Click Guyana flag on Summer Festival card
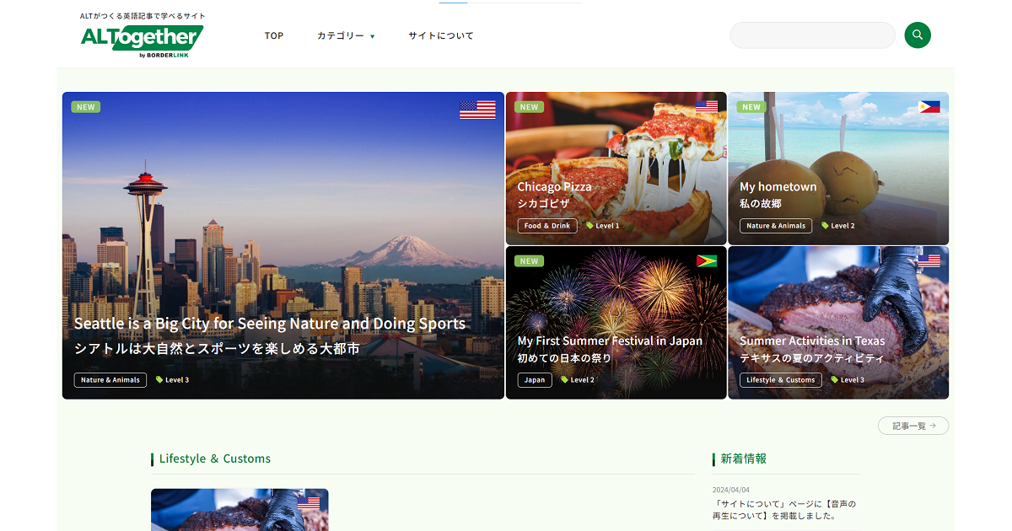The height and width of the screenshot is (531, 1012). [x=707, y=260]
